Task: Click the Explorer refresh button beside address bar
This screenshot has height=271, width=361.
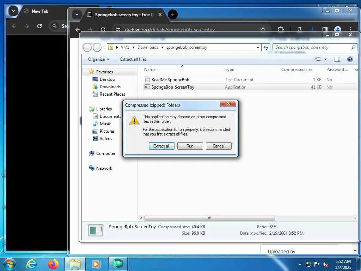Action: (x=266, y=47)
